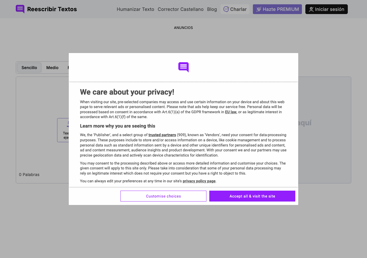
Task: Open the trusted partners link
Action: [x=162, y=135]
